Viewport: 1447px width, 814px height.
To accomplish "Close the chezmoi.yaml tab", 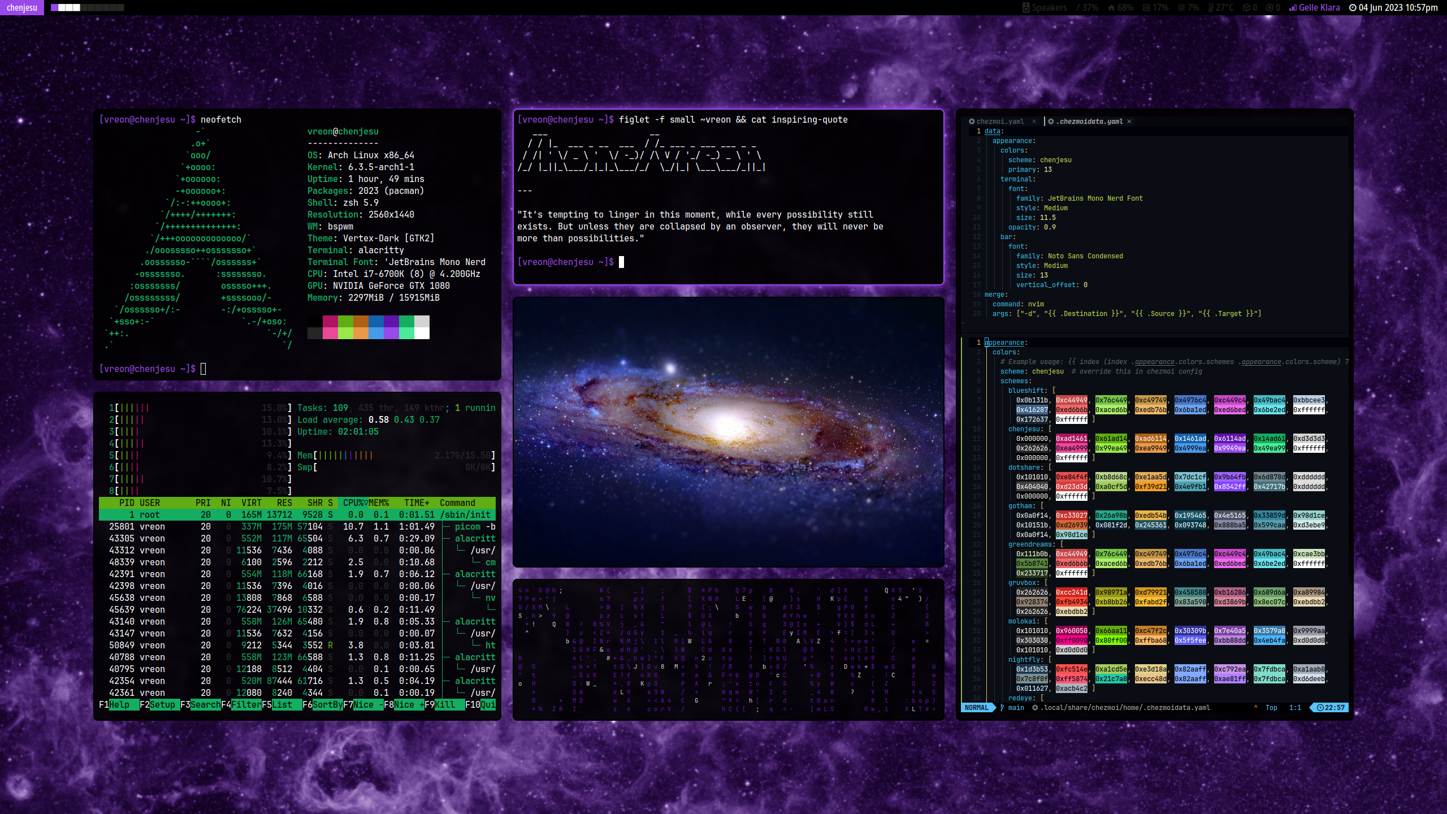I will 1034,122.
